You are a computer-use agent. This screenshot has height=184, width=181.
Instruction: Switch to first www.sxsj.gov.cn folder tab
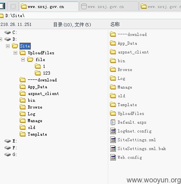point(49,6)
